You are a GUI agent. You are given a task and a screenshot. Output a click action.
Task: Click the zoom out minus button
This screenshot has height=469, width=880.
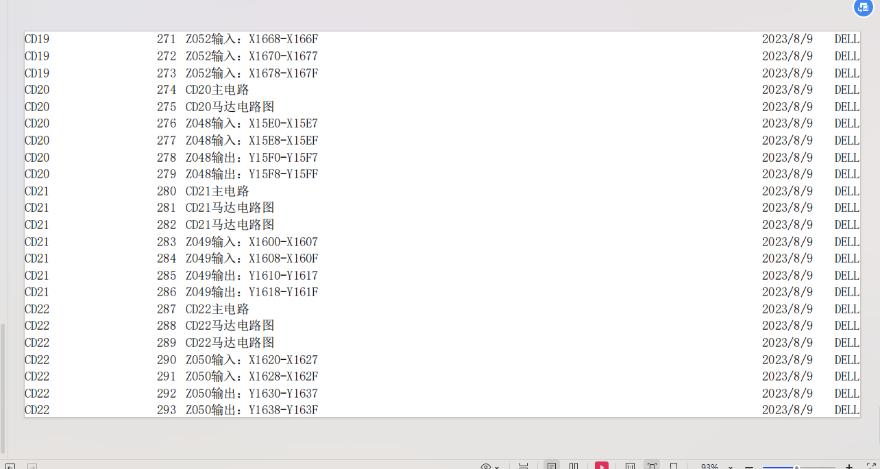[749, 467]
